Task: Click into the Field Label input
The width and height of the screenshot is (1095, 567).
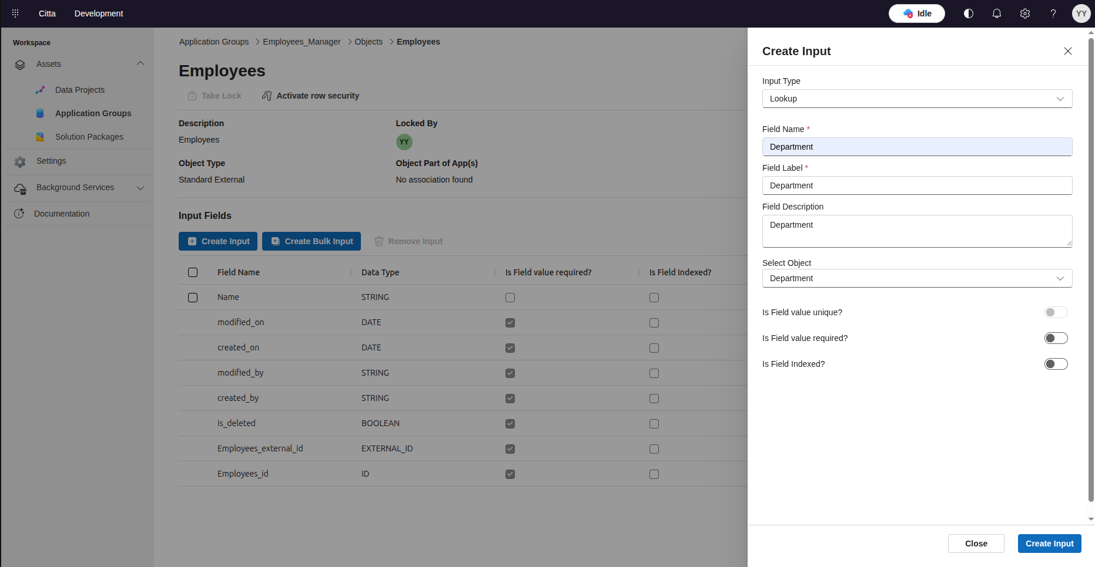Action: tap(917, 185)
